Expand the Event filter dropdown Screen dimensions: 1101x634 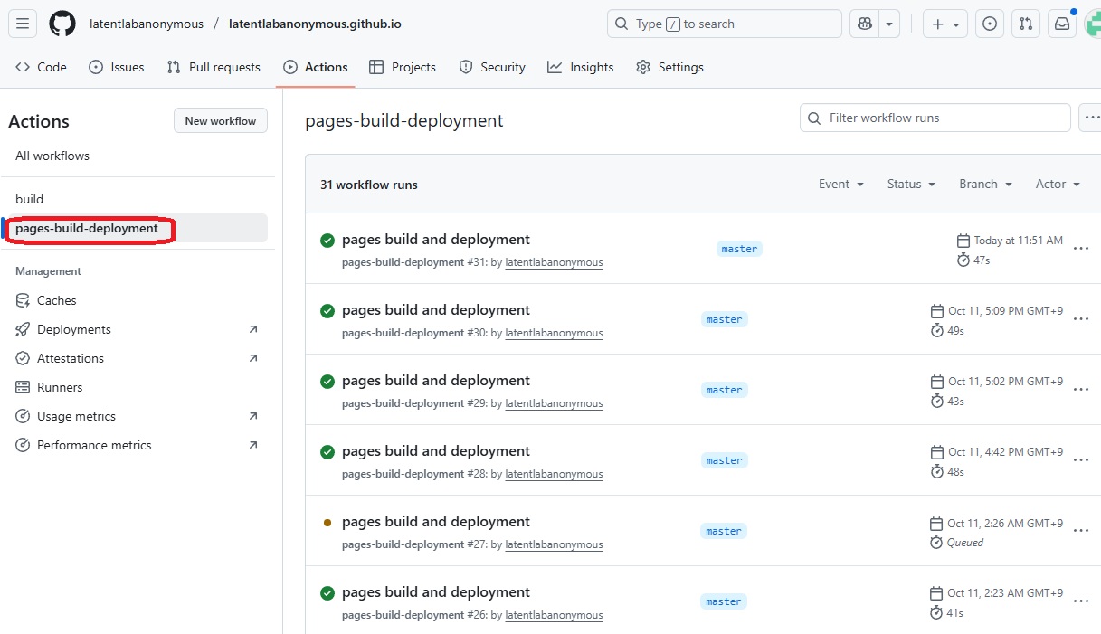pyautogui.click(x=841, y=184)
